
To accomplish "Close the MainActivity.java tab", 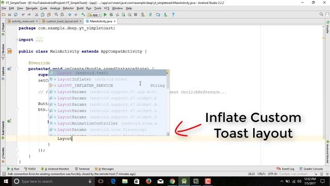I will coord(114,21).
